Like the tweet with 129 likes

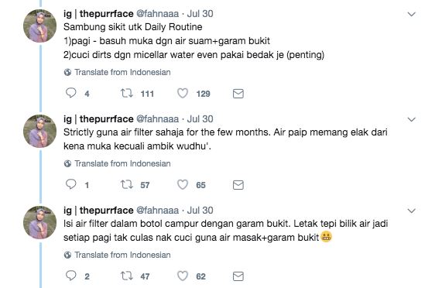(x=183, y=93)
